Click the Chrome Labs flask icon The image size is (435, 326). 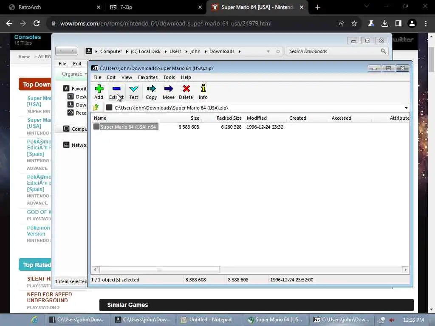click(x=371, y=24)
